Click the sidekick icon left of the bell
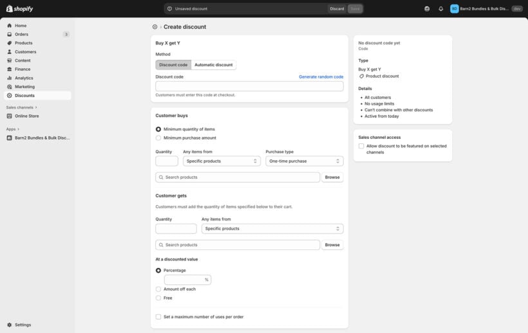This screenshot has height=333, width=528. (427, 9)
